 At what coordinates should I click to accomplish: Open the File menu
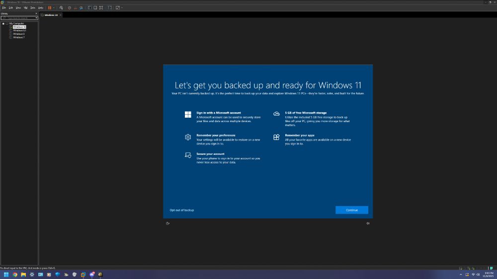point(4,7)
